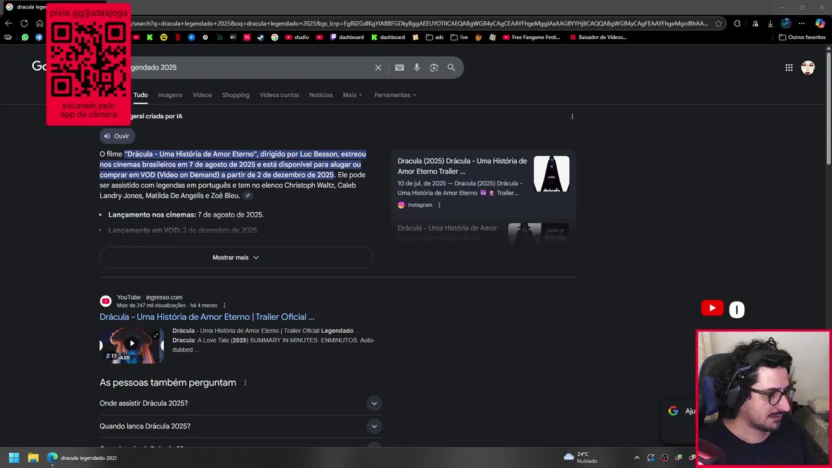
Task: Open the studio bookmark
Action: coord(297,37)
